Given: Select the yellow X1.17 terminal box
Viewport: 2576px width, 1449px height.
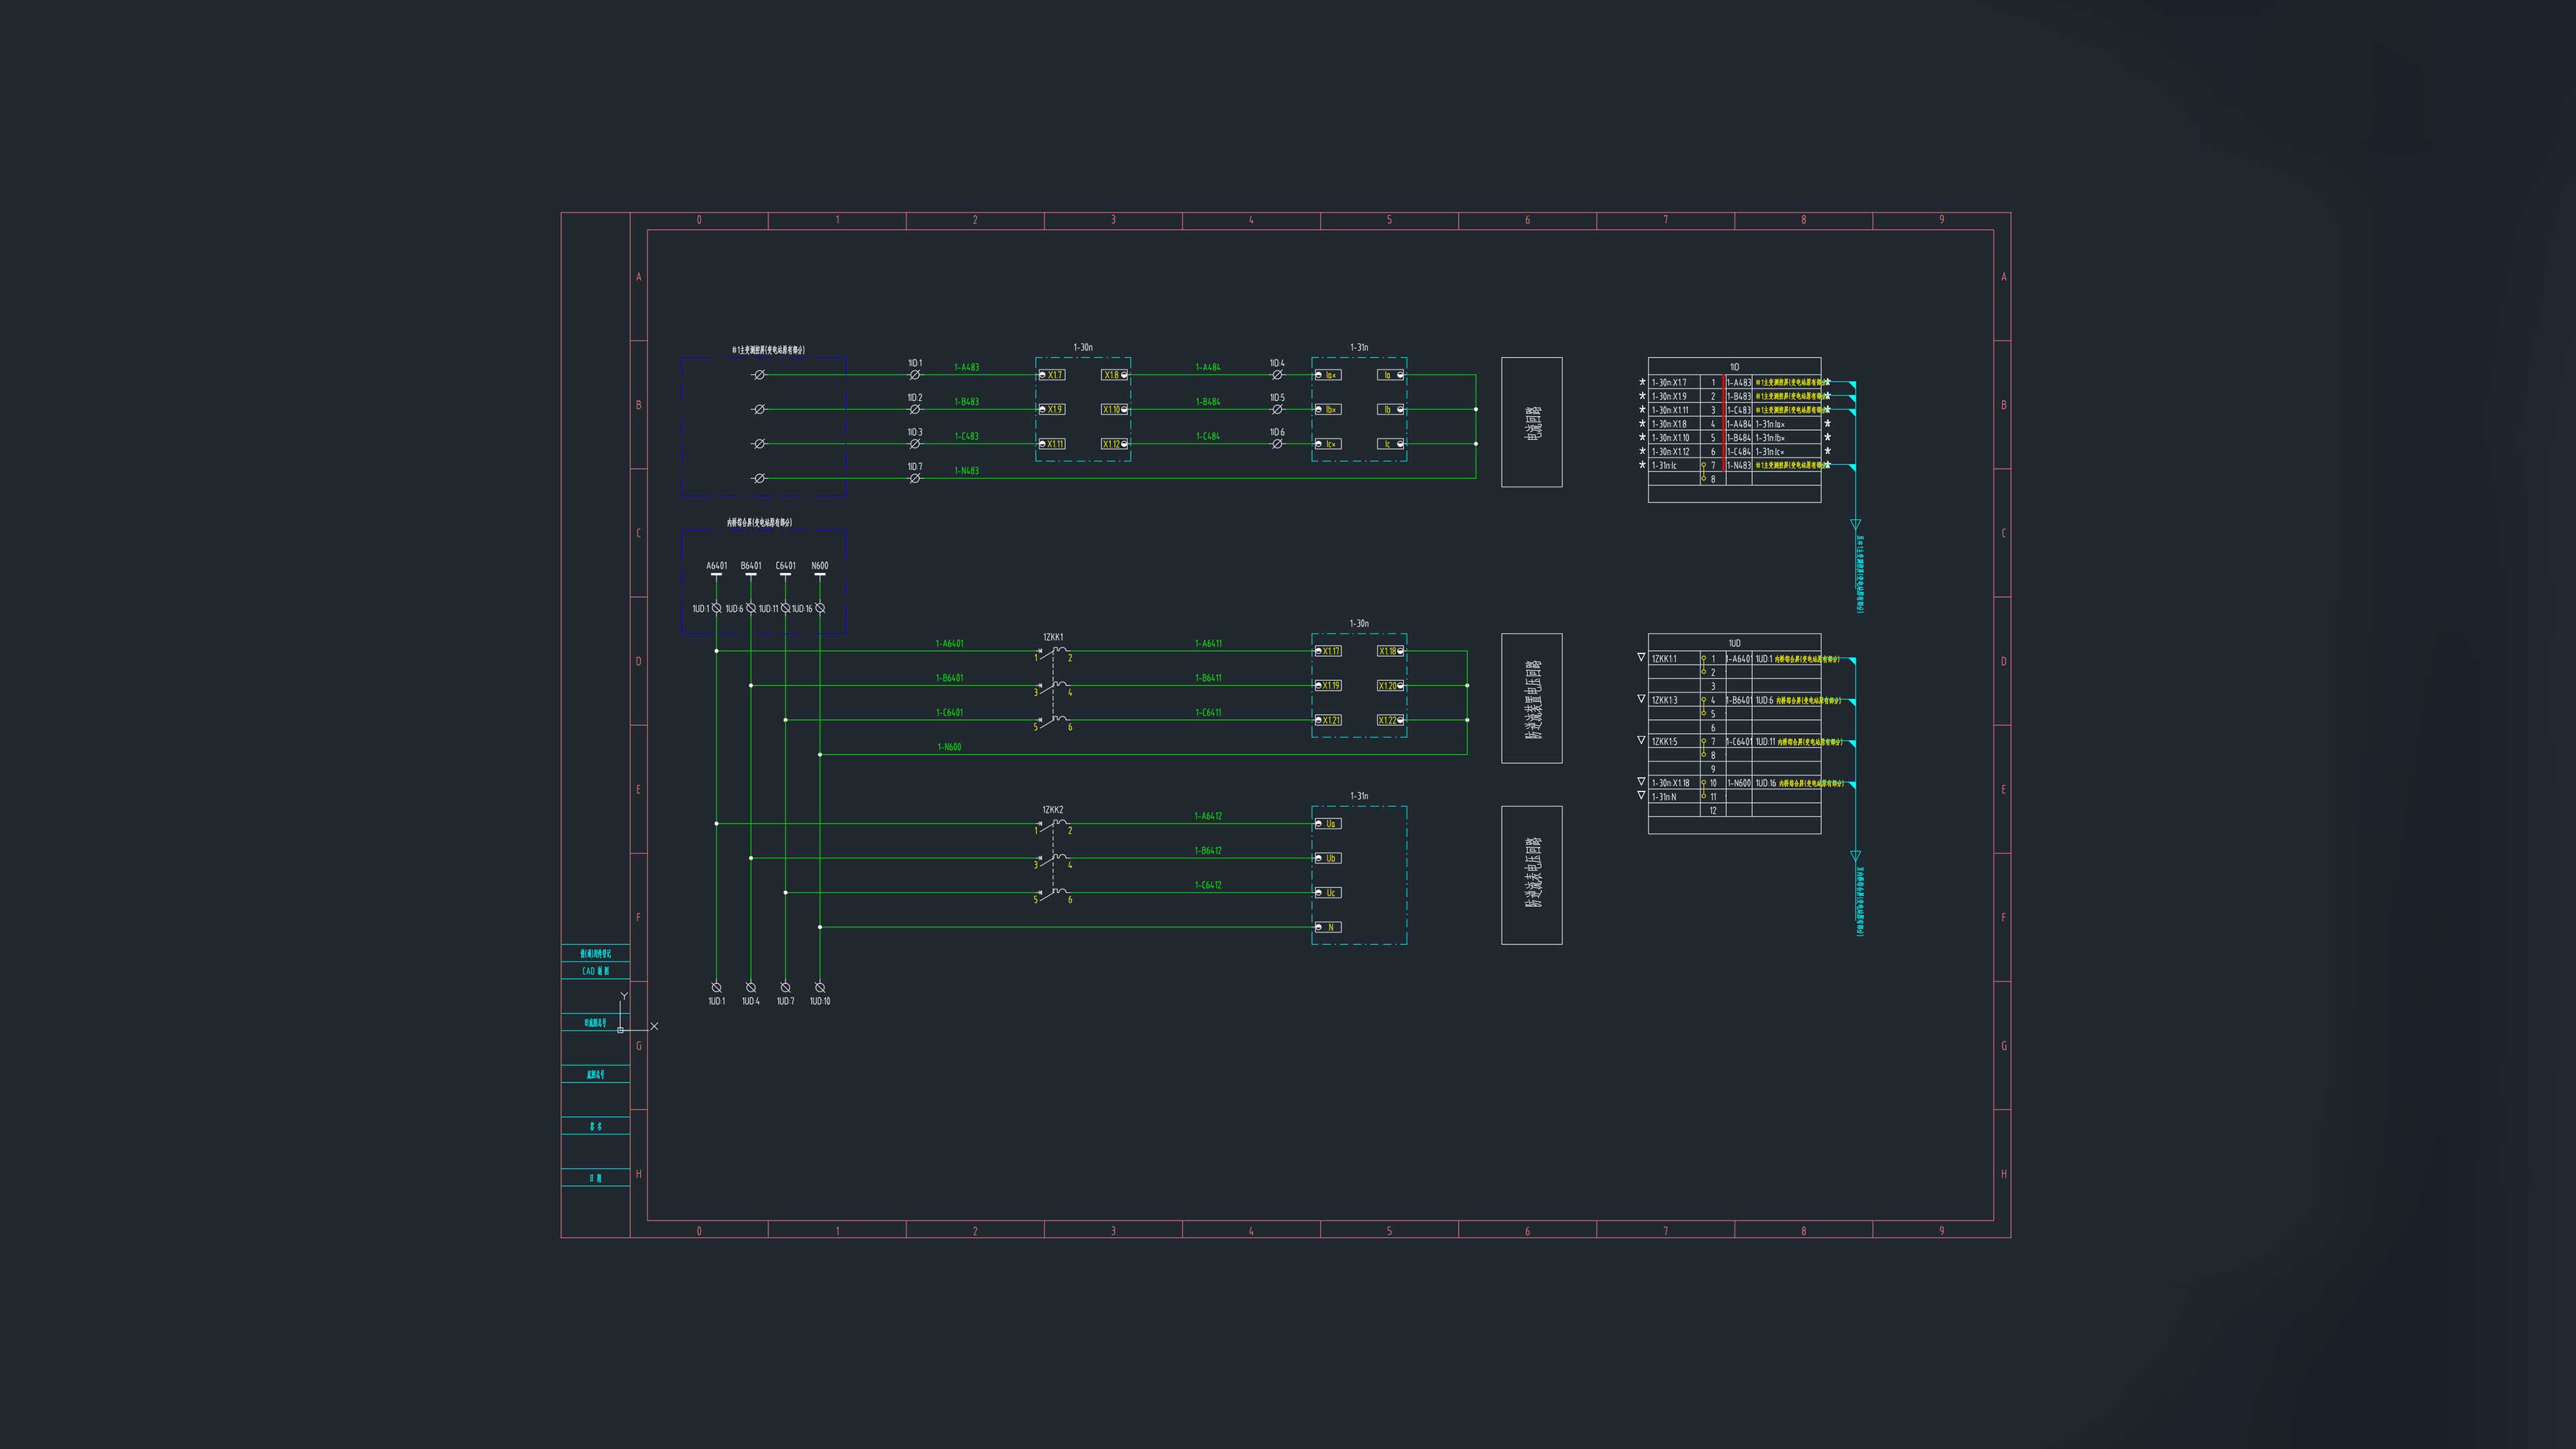Looking at the screenshot, I should tap(1328, 651).
